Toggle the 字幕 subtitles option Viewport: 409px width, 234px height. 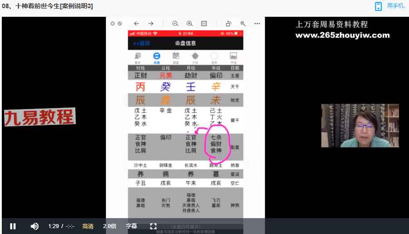point(131,226)
